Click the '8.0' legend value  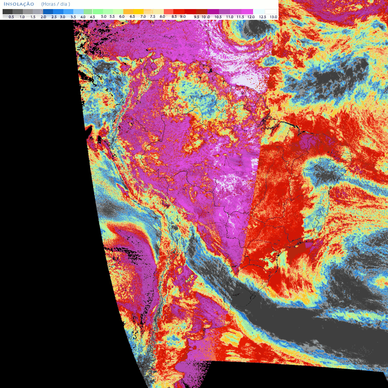coord(163,16)
